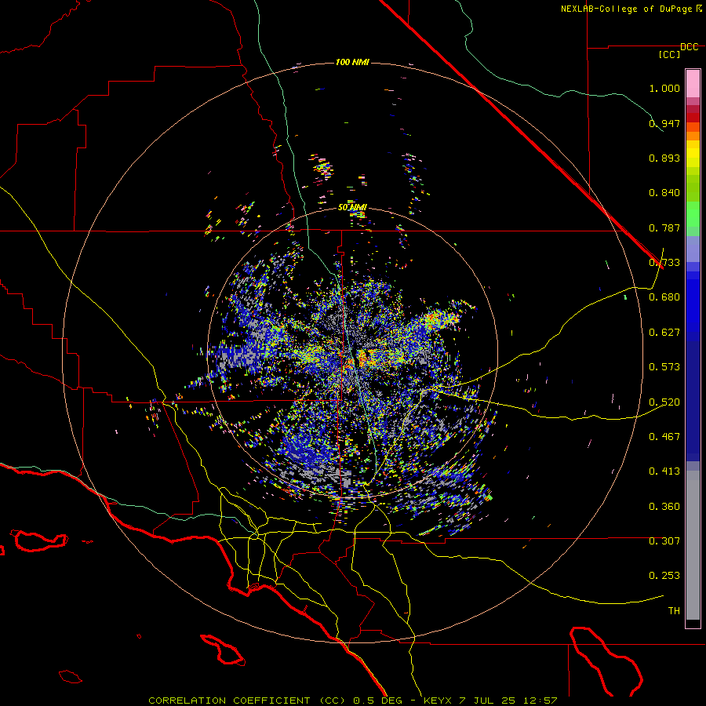706x706 pixels.
Task: Select the 0.413 scale value
Action: 664,471
